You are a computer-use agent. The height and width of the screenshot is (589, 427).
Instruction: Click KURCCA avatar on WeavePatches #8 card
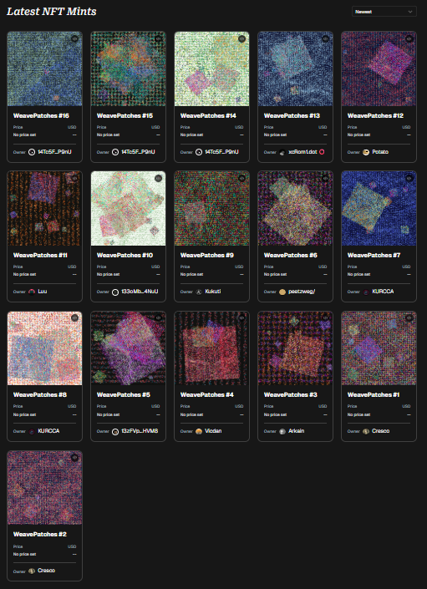click(x=32, y=431)
